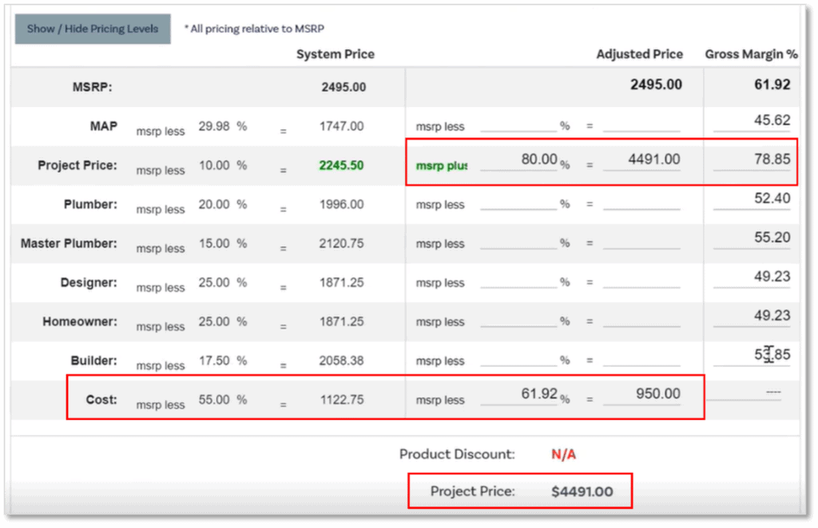This screenshot has width=818, height=528.
Task: Click MAP discount value 29.98
Action: tap(214, 126)
